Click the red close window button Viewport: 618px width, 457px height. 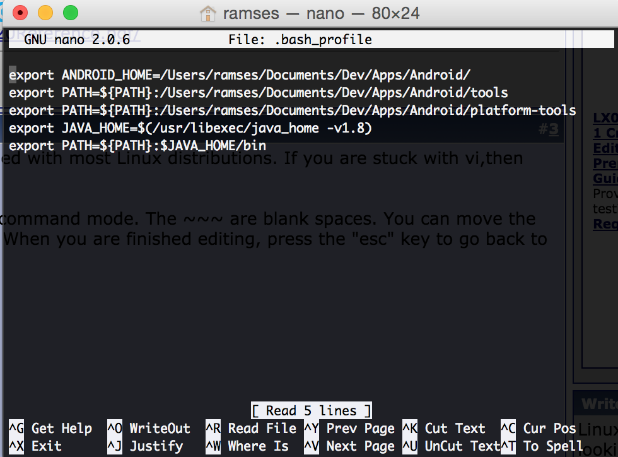pos(20,13)
